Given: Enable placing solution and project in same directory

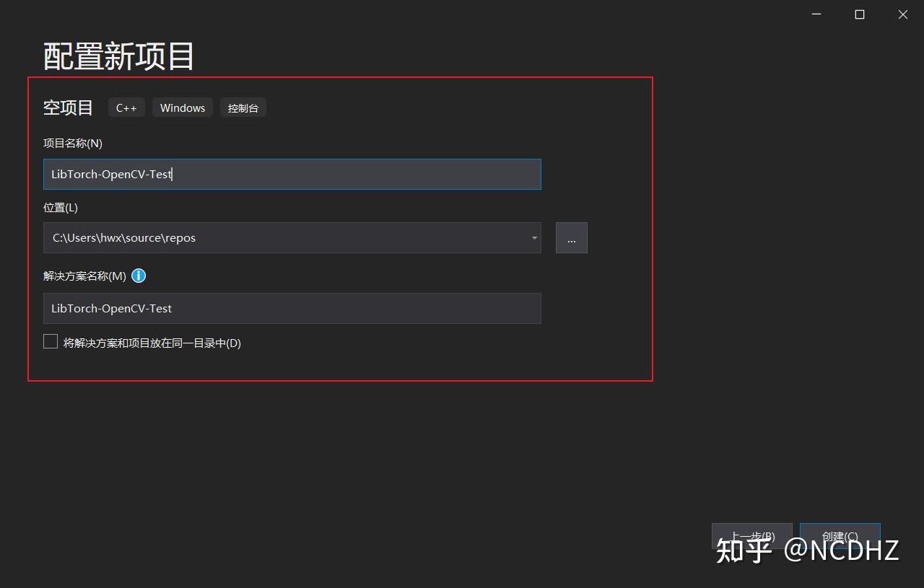Looking at the screenshot, I should coord(50,341).
